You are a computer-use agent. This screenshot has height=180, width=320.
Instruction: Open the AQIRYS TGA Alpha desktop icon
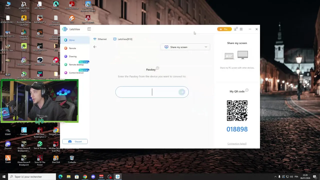pos(24,6)
